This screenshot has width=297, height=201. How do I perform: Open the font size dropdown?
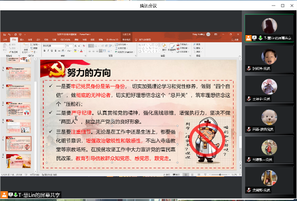click(x=70, y=46)
